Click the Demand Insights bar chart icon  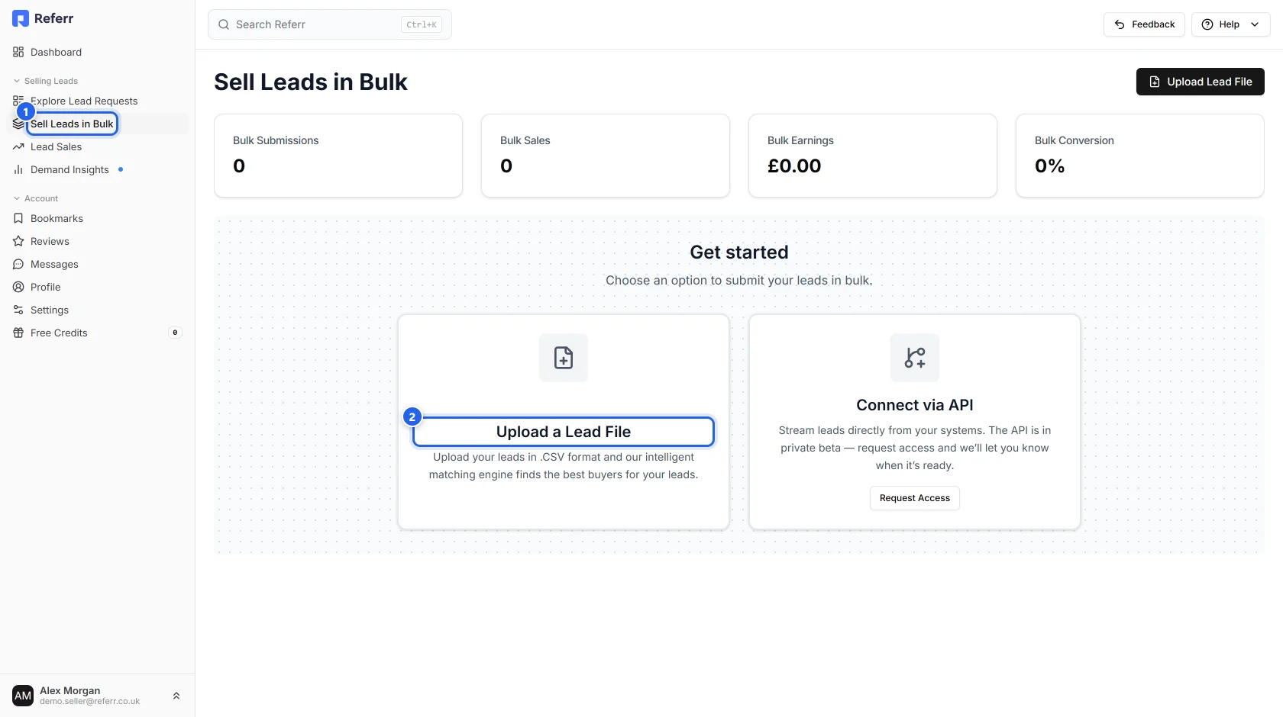click(x=18, y=169)
